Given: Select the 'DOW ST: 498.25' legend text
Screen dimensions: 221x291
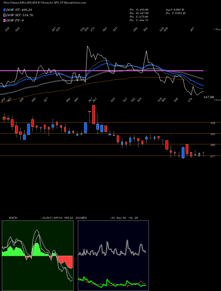Looking at the screenshot, I should [19, 10].
